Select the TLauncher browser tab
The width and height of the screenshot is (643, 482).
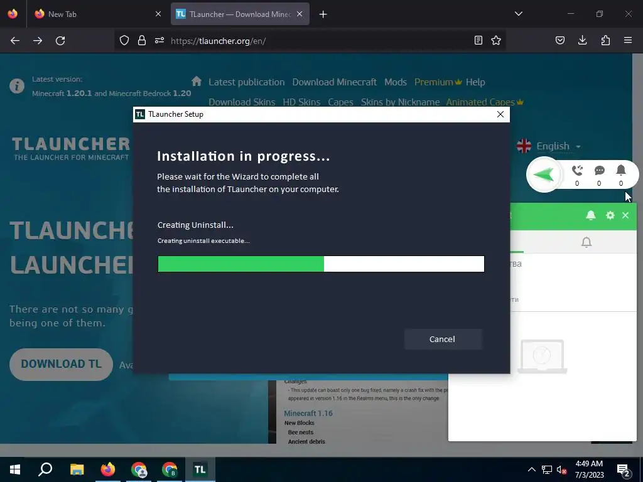pos(240,14)
